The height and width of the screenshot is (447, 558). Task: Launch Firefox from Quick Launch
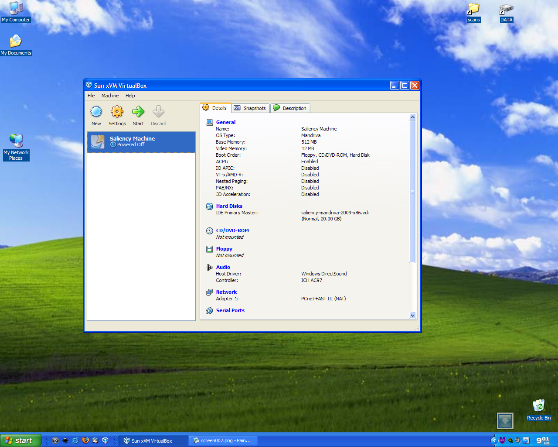pos(85,440)
